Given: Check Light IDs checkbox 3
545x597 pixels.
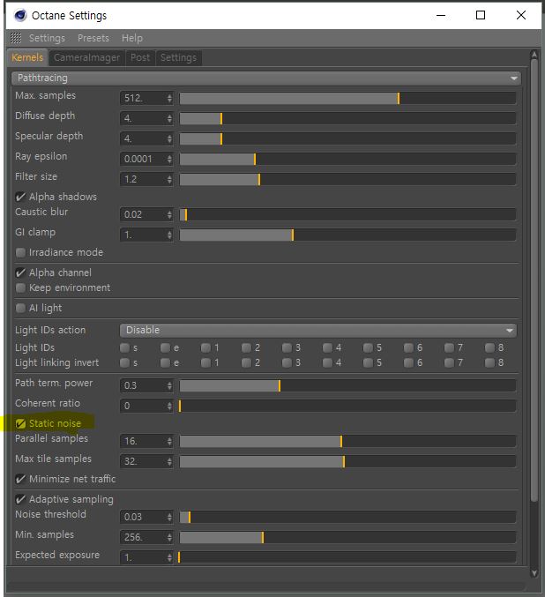Looking at the screenshot, I should (x=287, y=347).
